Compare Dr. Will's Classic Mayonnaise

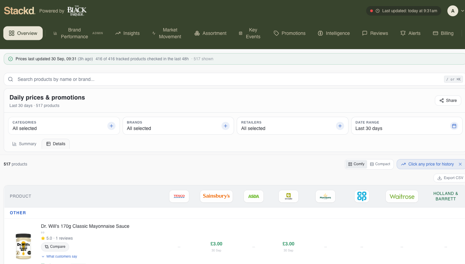click(x=55, y=247)
